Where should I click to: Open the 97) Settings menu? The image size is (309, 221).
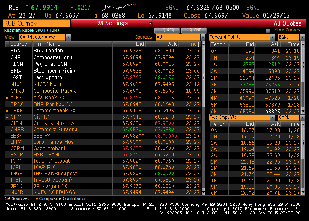pos(112,23)
